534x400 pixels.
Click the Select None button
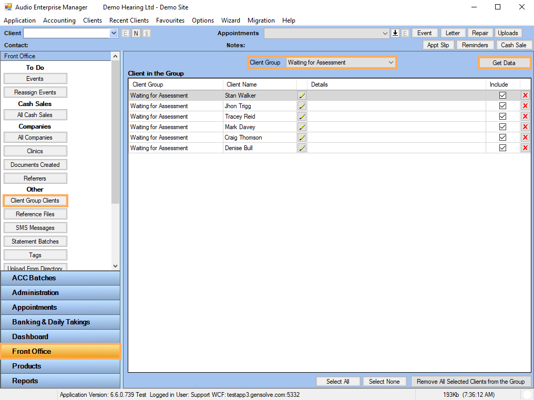(x=384, y=381)
